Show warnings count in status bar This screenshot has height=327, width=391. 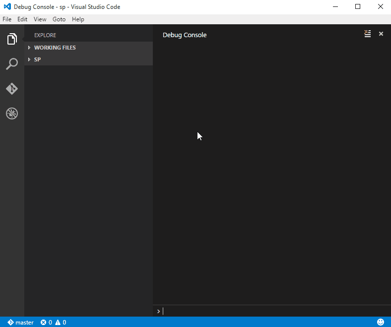(61, 322)
